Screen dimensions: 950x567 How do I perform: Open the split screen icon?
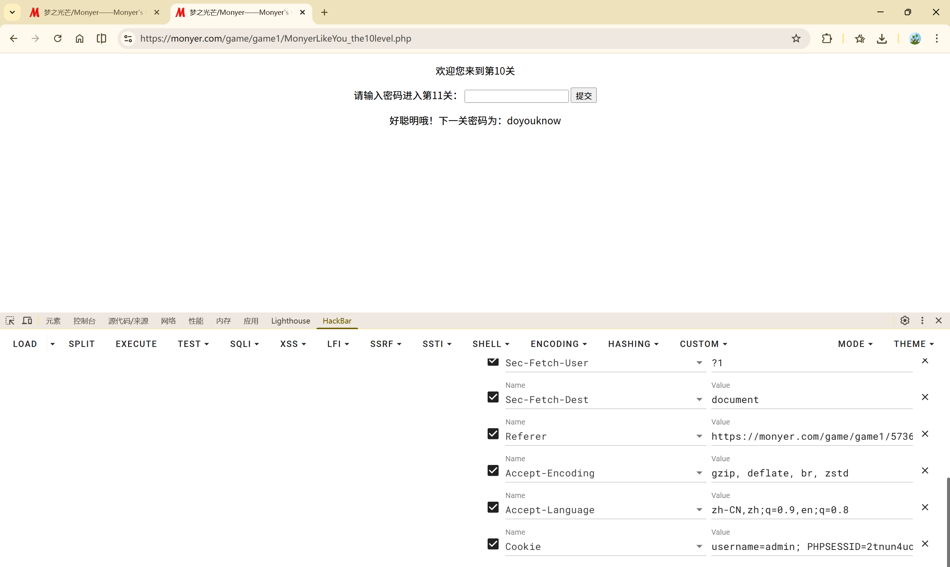coord(101,39)
